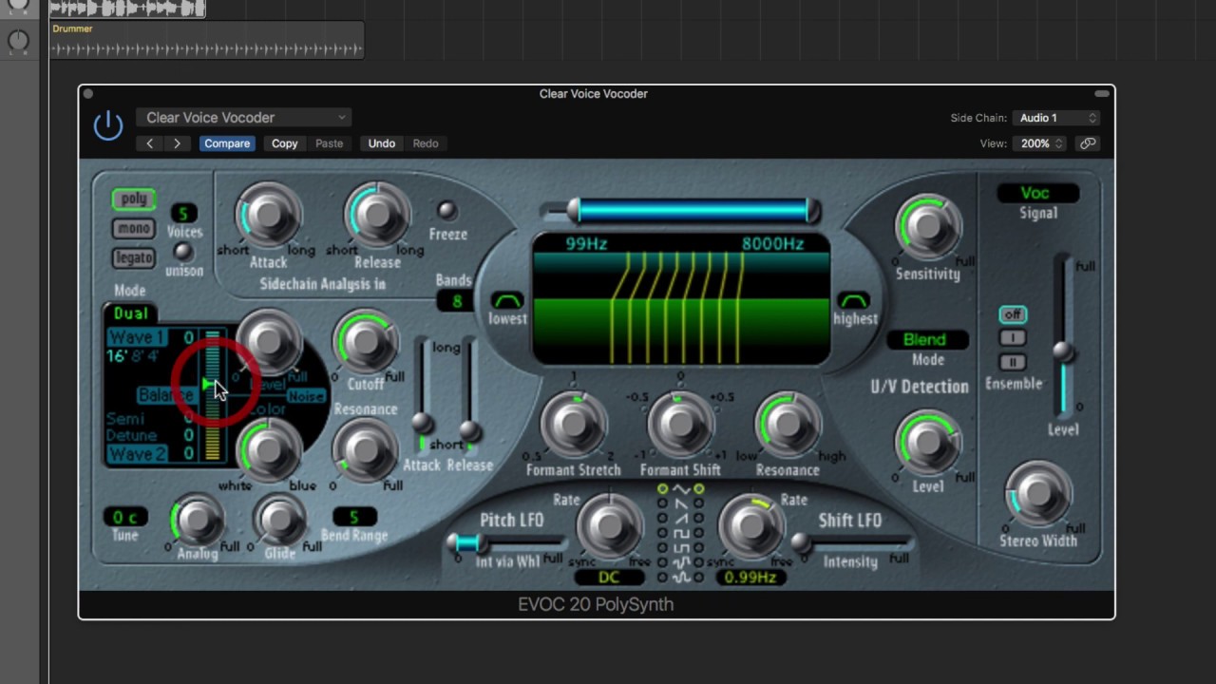This screenshot has width=1216, height=684.
Task: Click the Formant Stretch knob
Action: (573, 424)
